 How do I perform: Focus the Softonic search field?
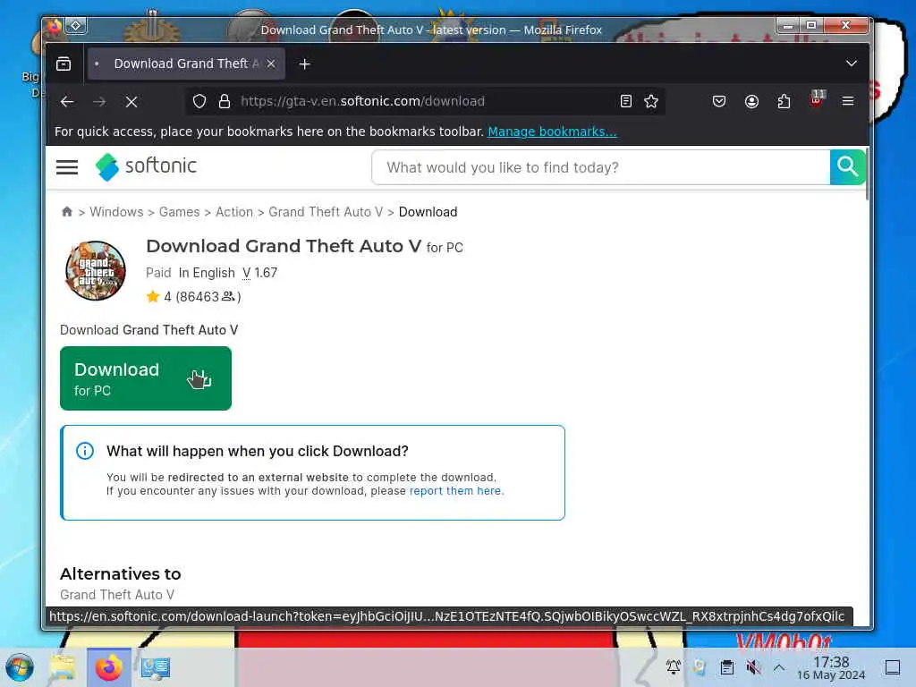600,167
